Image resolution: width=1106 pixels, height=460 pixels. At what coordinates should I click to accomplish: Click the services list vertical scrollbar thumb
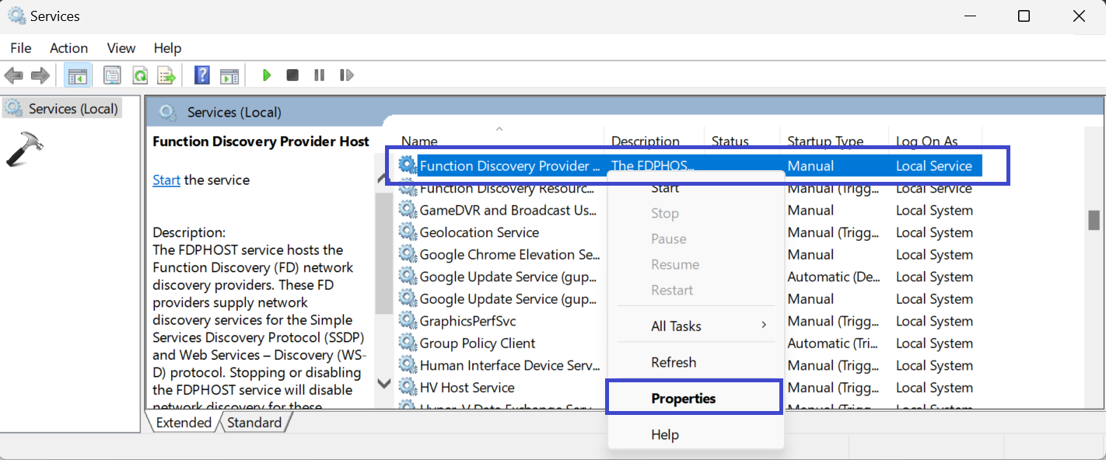(1094, 220)
